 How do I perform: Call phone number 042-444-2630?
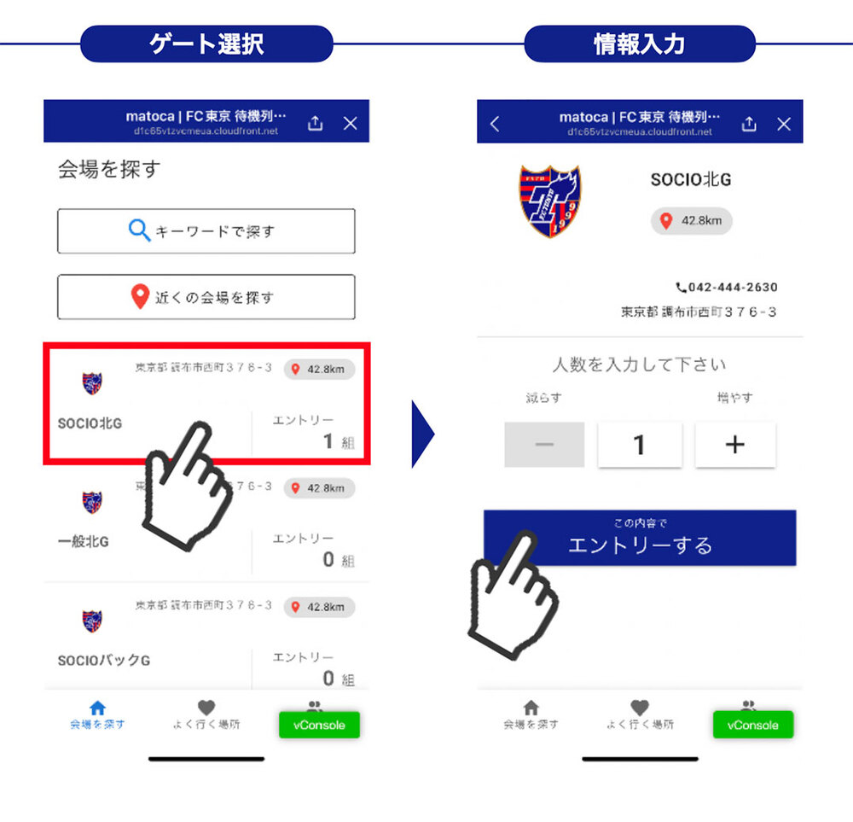[x=726, y=287]
